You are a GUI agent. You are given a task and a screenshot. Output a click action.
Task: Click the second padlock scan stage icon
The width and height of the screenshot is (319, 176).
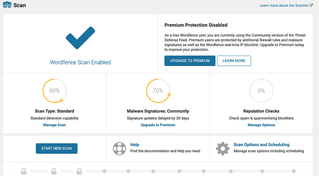pyautogui.click(x=54, y=171)
